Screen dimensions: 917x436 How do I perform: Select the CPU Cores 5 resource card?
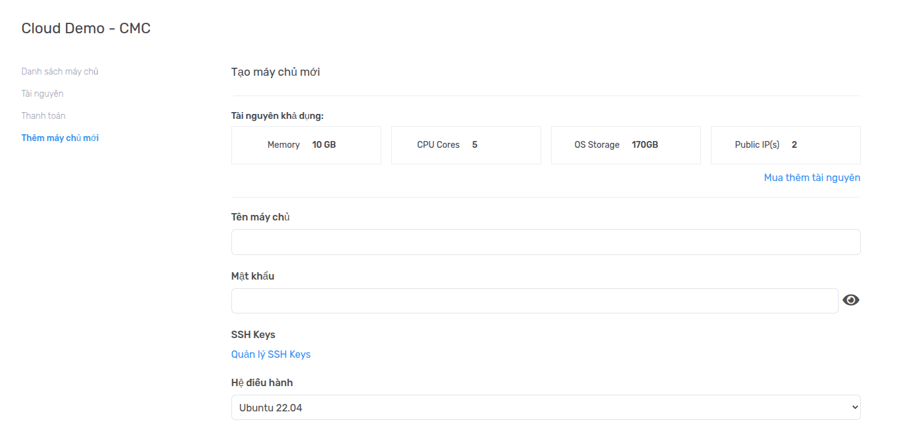tap(466, 145)
